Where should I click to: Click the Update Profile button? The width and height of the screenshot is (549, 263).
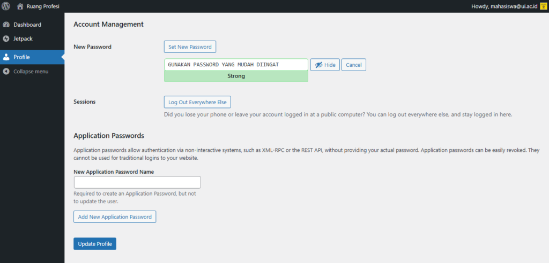[95, 244]
